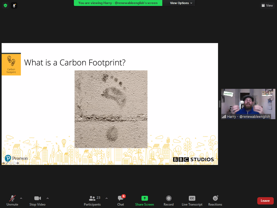Click the green Share Screen icon

[144, 199]
